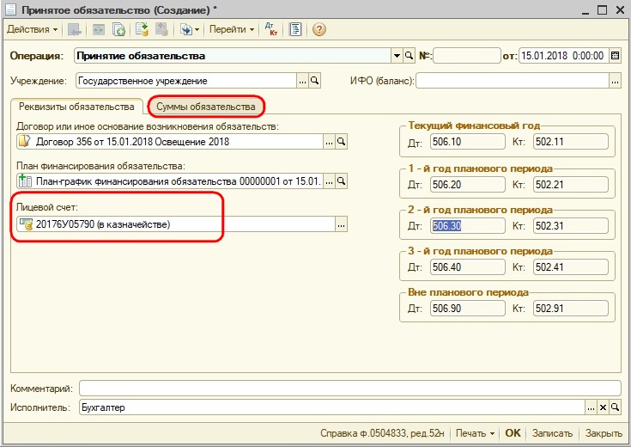Click the Операция field Принятие обязательства
631x447 pixels.
(x=233, y=56)
